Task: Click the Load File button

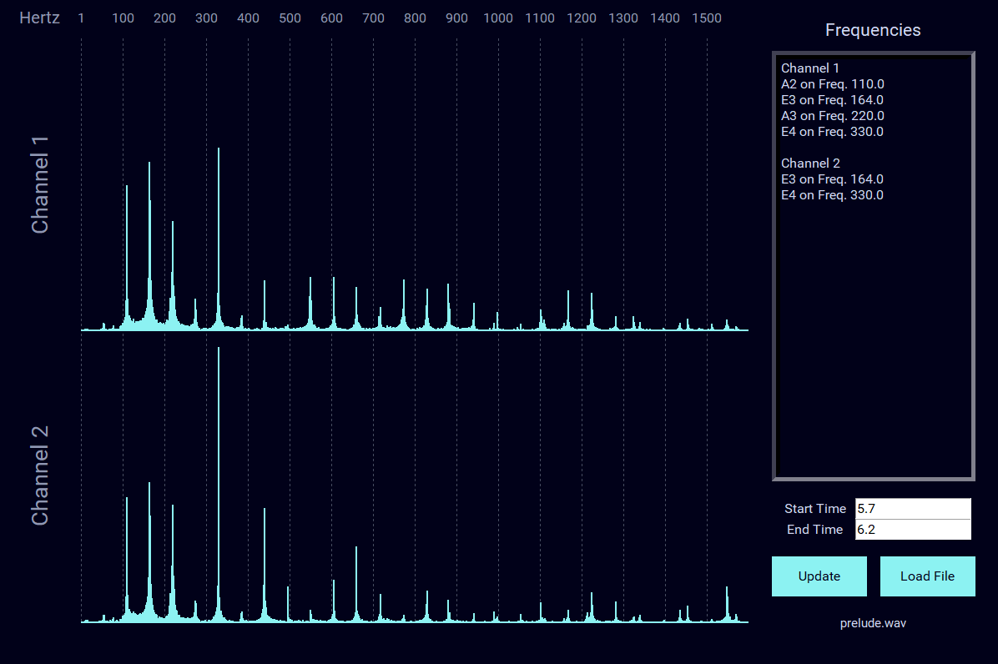Action: pos(927,576)
